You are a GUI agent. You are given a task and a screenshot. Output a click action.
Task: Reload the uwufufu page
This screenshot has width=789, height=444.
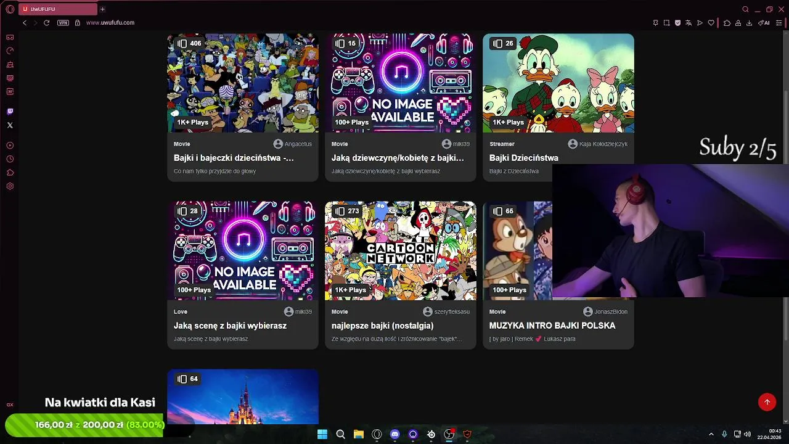(46, 23)
